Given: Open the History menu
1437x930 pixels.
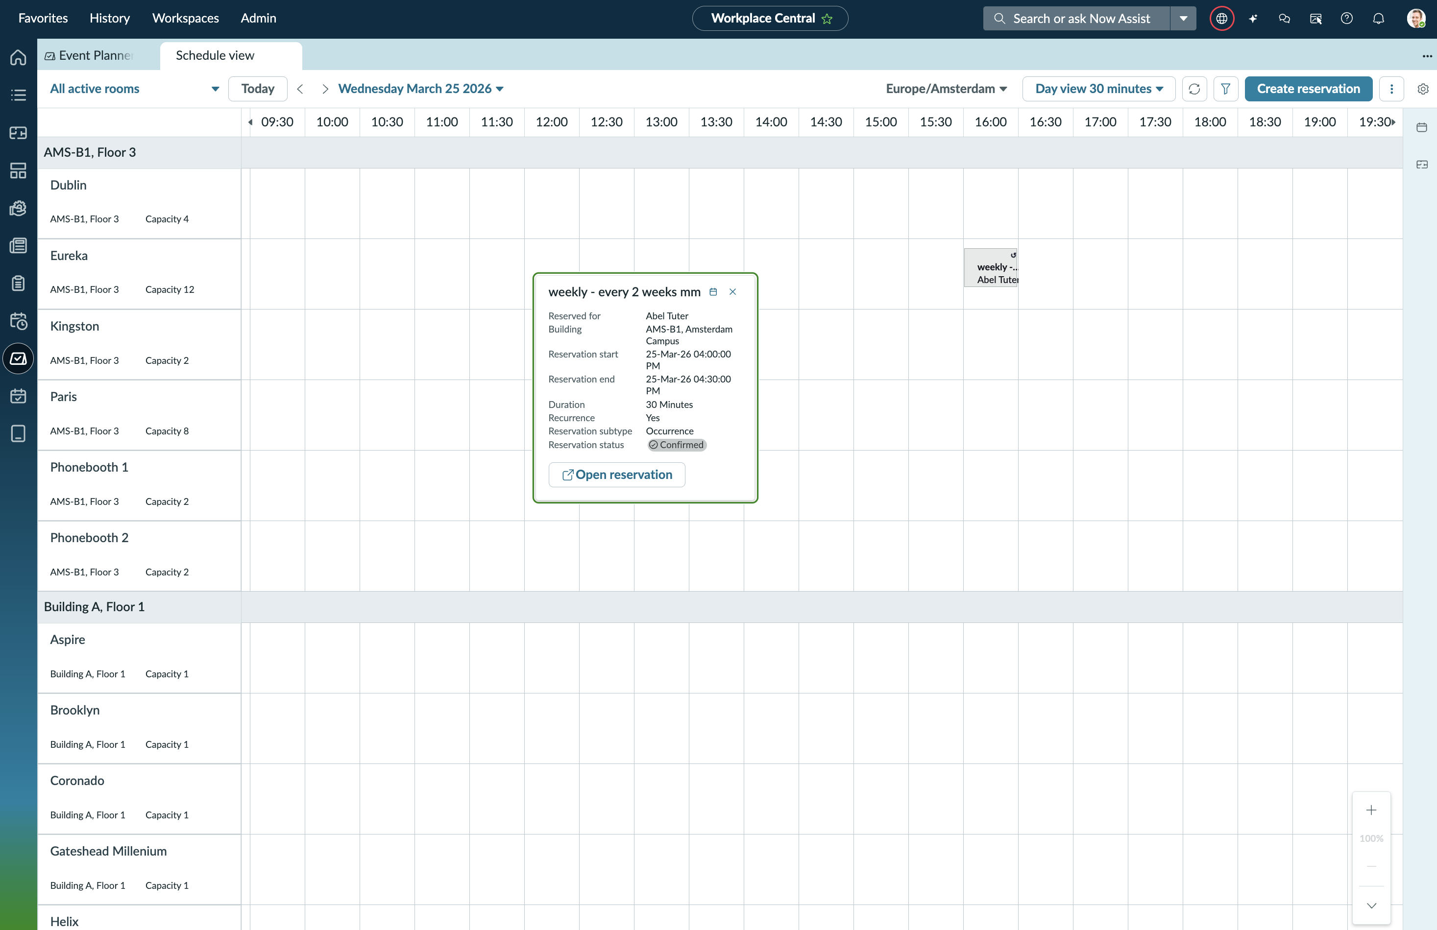Looking at the screenshot, I should [109, 18].
